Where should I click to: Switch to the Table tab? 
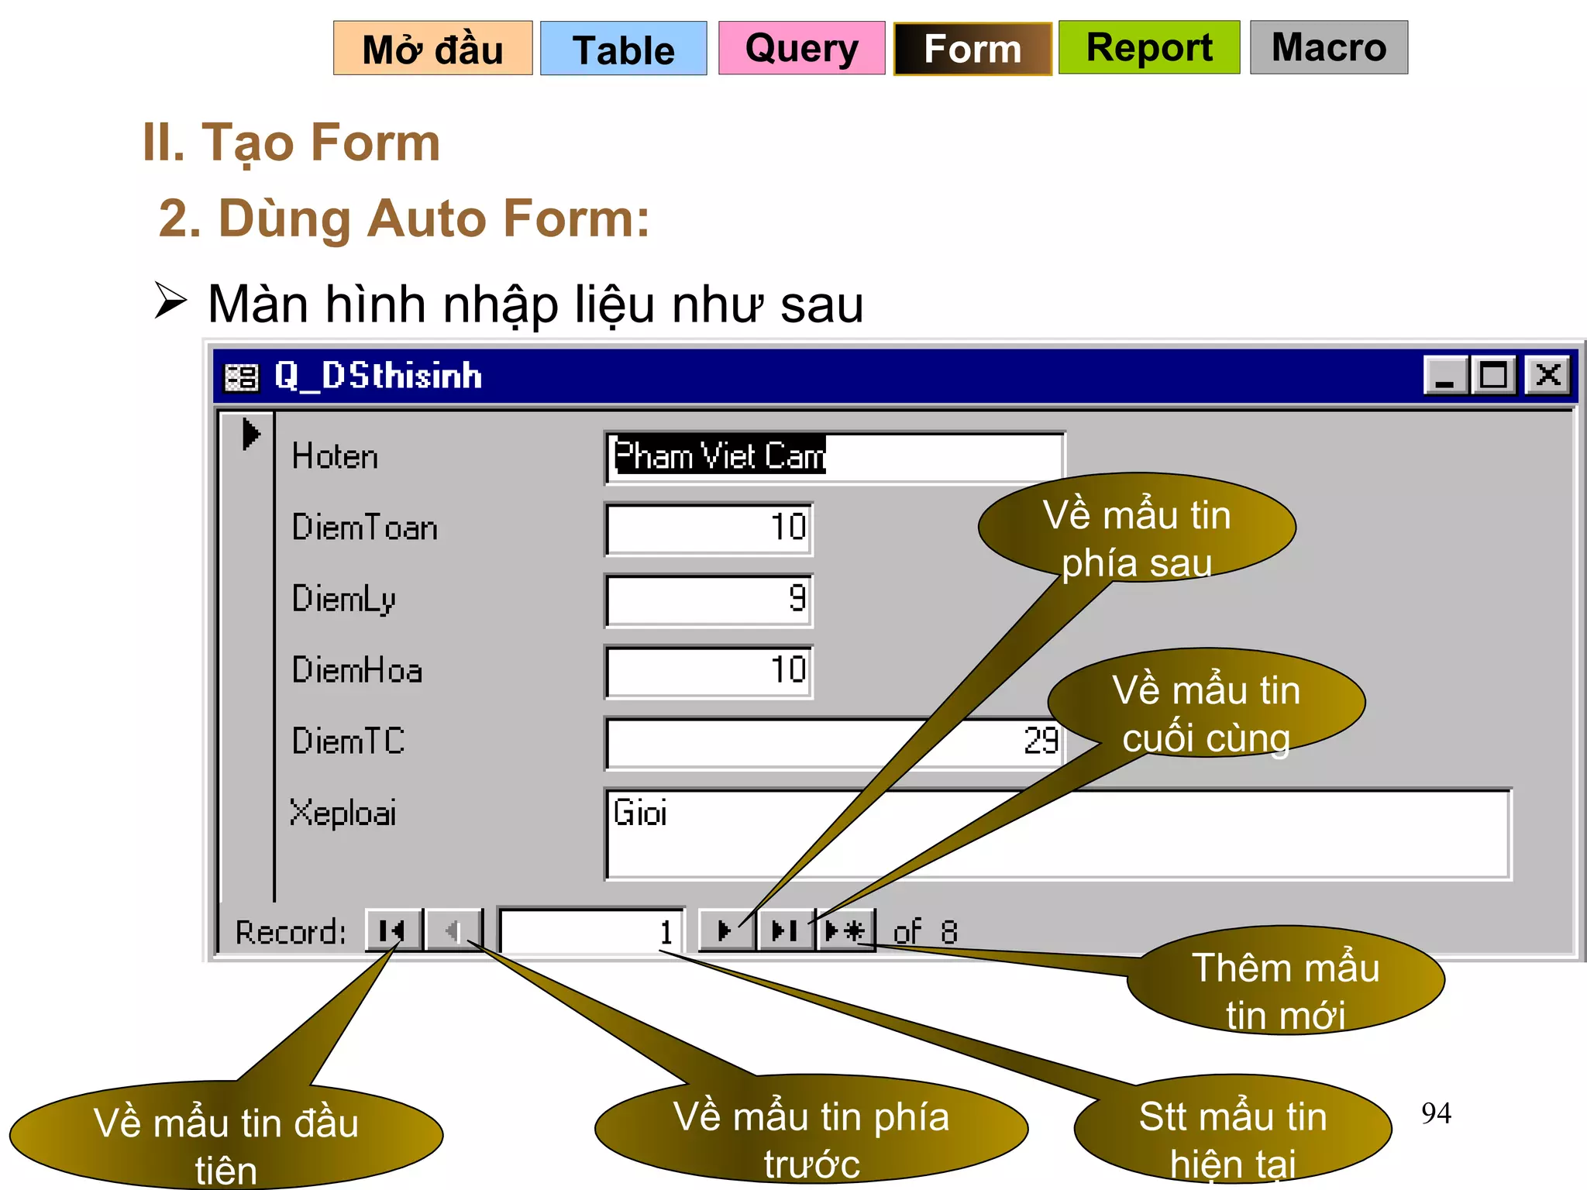pyautogui.click(x=623, y=48)
